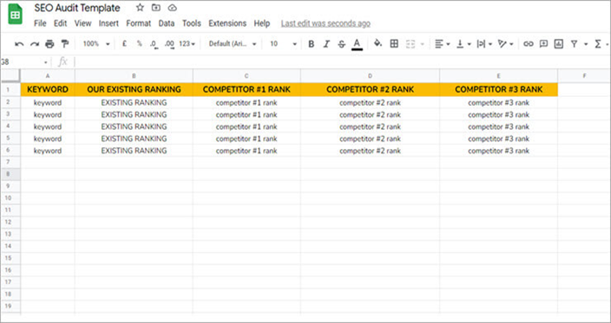
Task: Open the Extensions menu
Action: pos(227,23)
